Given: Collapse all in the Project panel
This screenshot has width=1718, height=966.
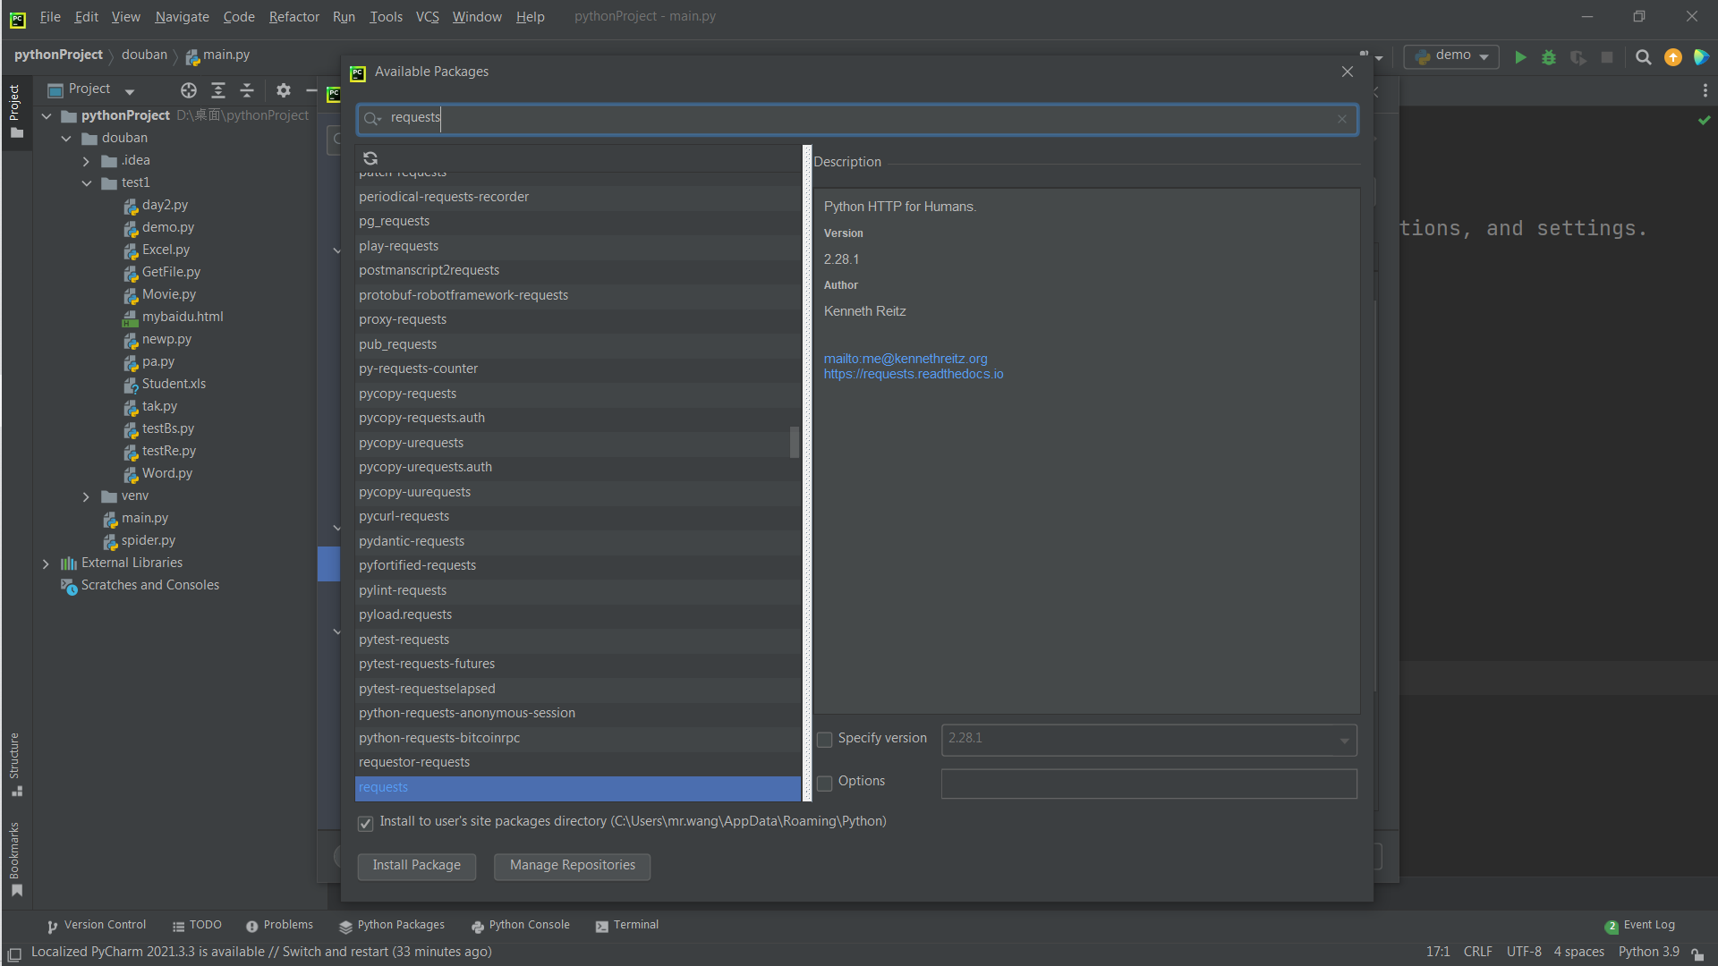Looking at the screenshot, I should 247,90.
